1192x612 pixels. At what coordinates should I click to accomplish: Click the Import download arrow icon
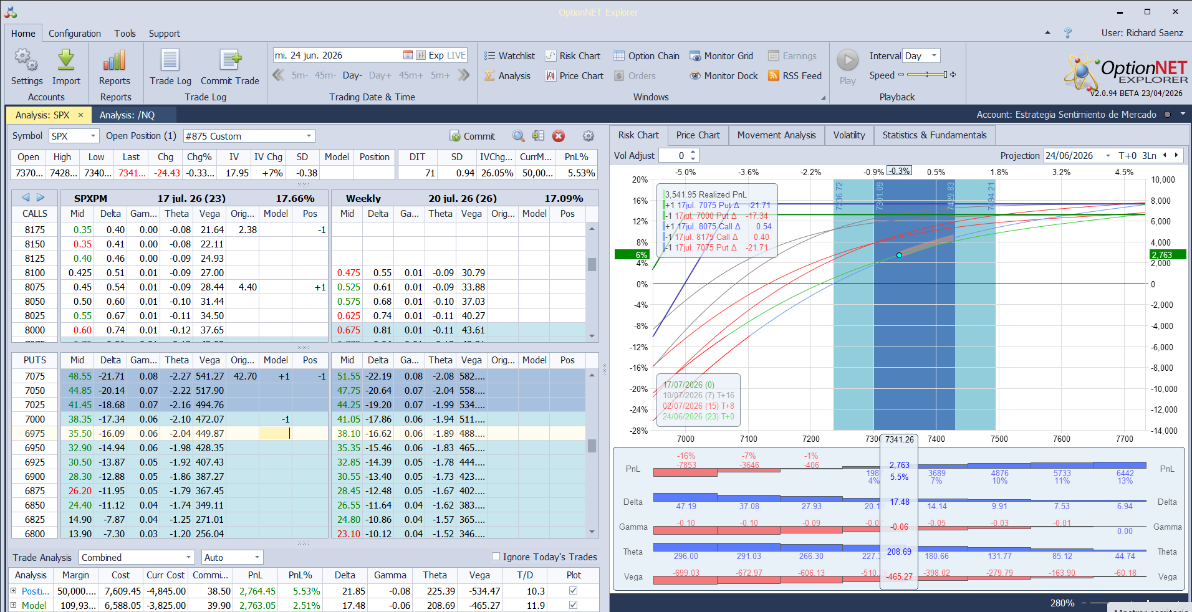pos(66,61)
